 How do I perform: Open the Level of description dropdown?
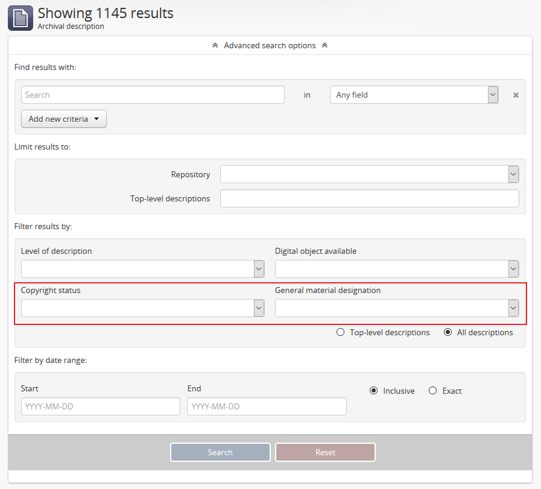pyautogui.click(x=142, y=269)
